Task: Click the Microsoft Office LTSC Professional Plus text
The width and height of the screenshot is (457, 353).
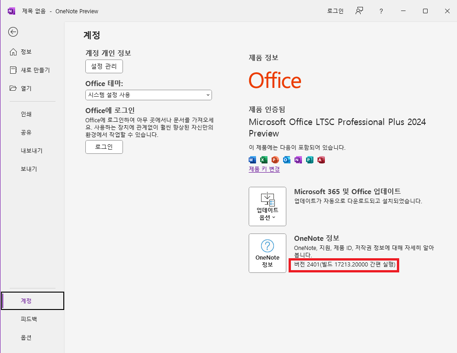Action: [337, 127]
